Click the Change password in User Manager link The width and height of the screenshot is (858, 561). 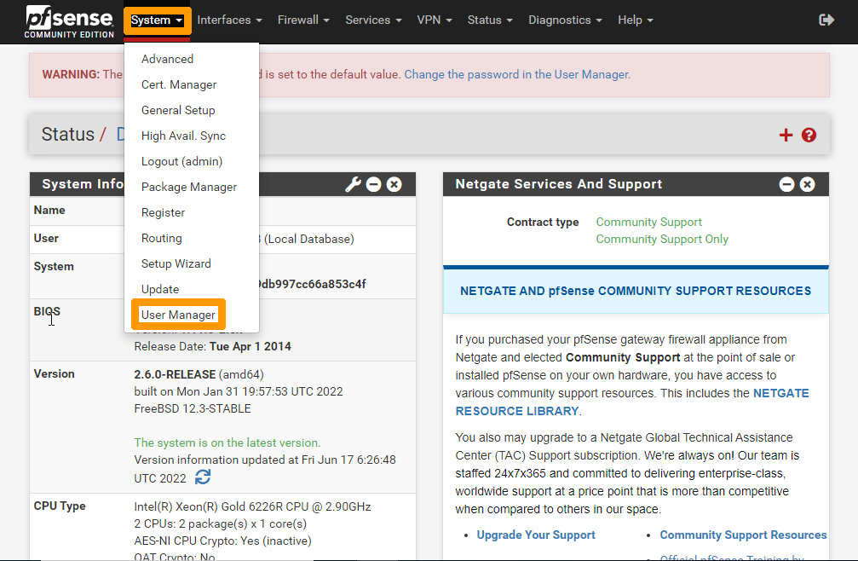pos(516,74)
